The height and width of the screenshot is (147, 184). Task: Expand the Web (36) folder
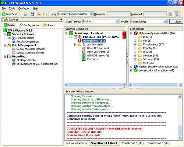click(x=135, y=63)
